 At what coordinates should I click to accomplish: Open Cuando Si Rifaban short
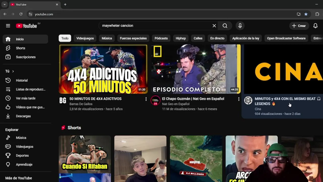[85, 159]
